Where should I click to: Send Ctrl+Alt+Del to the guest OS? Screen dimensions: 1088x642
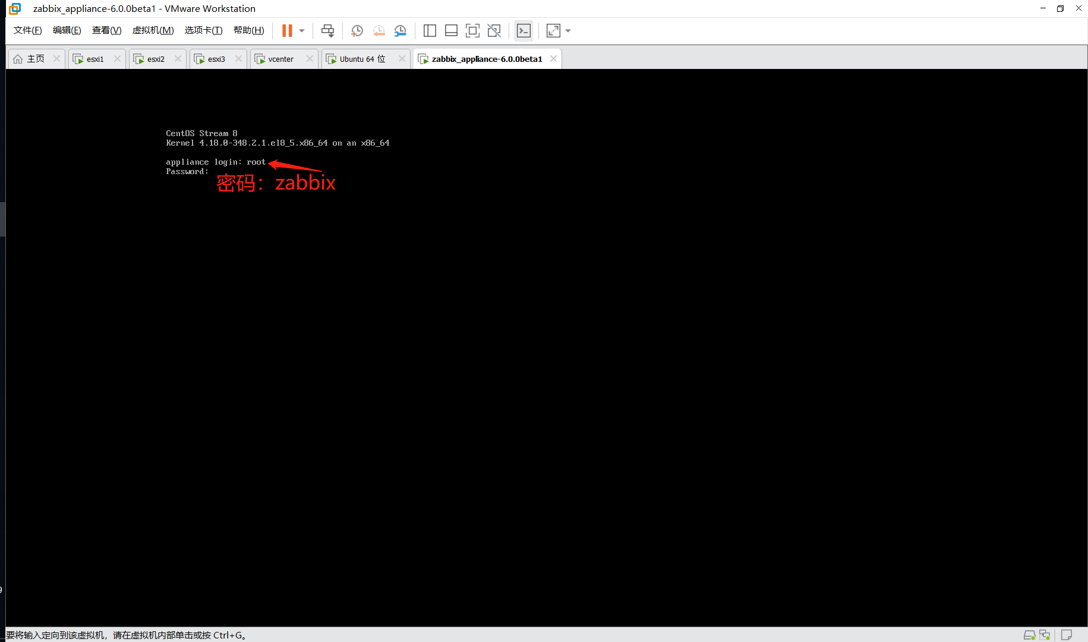[327, 30]
